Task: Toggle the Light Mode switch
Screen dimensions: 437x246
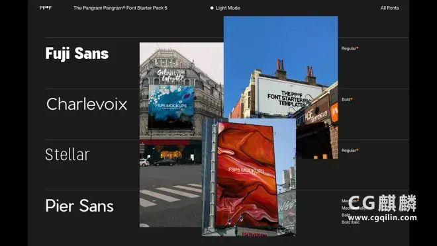Action: [x=225, y=8]
